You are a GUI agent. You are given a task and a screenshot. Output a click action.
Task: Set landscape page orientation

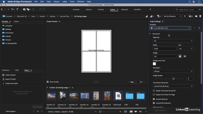[x=185, y=56]
